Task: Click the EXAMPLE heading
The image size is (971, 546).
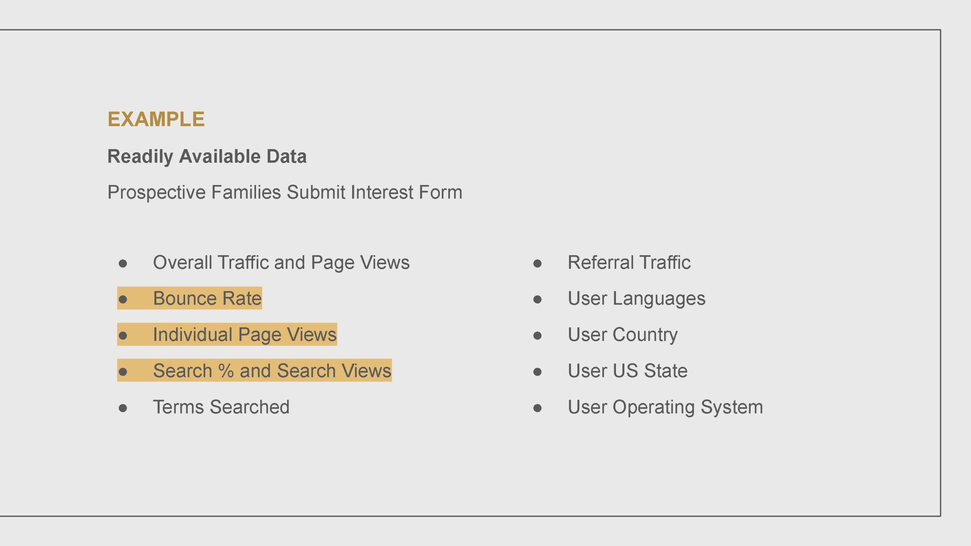Action: pyautogui.click(x=156, y=119)
